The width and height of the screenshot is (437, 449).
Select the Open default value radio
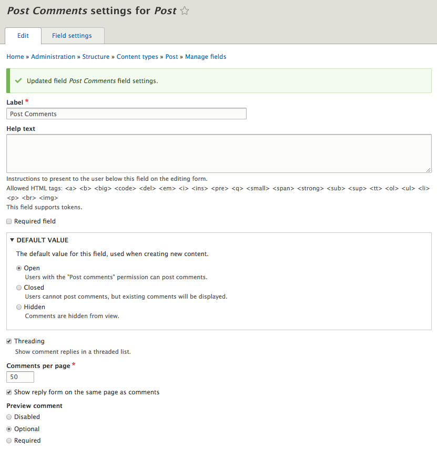pyautogui.click(x=19, y=268)
